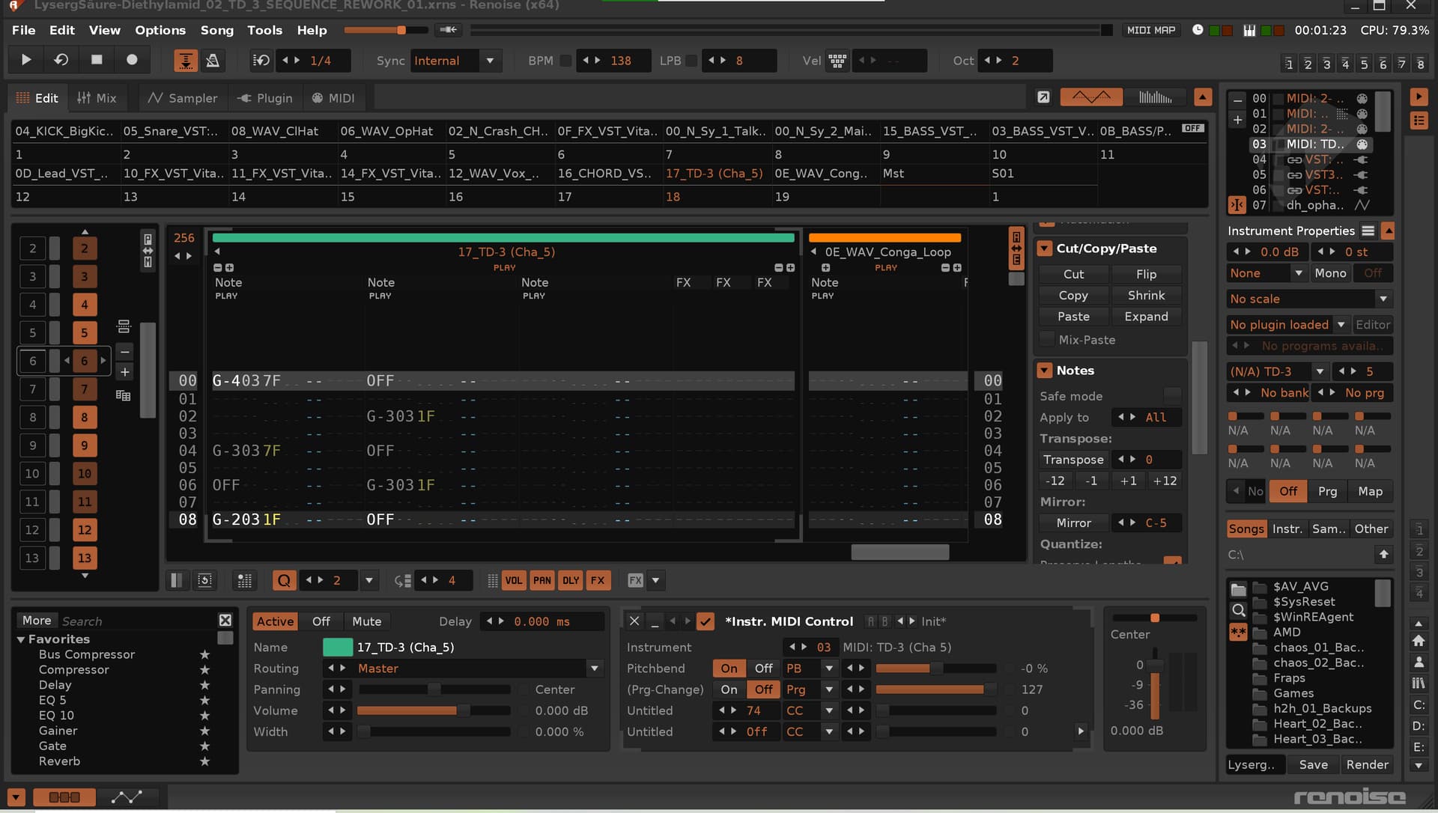Adjust the track Volume slider
This screenshot has width=1438, height=813.
pos(433,710)
